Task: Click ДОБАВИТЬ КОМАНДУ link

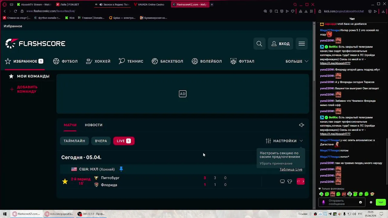Action: [24, 89]
